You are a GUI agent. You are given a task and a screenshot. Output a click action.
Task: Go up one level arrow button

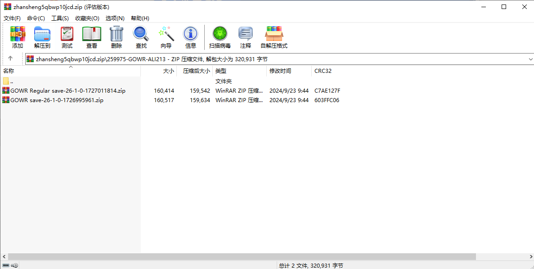click(x=10, y=58)
